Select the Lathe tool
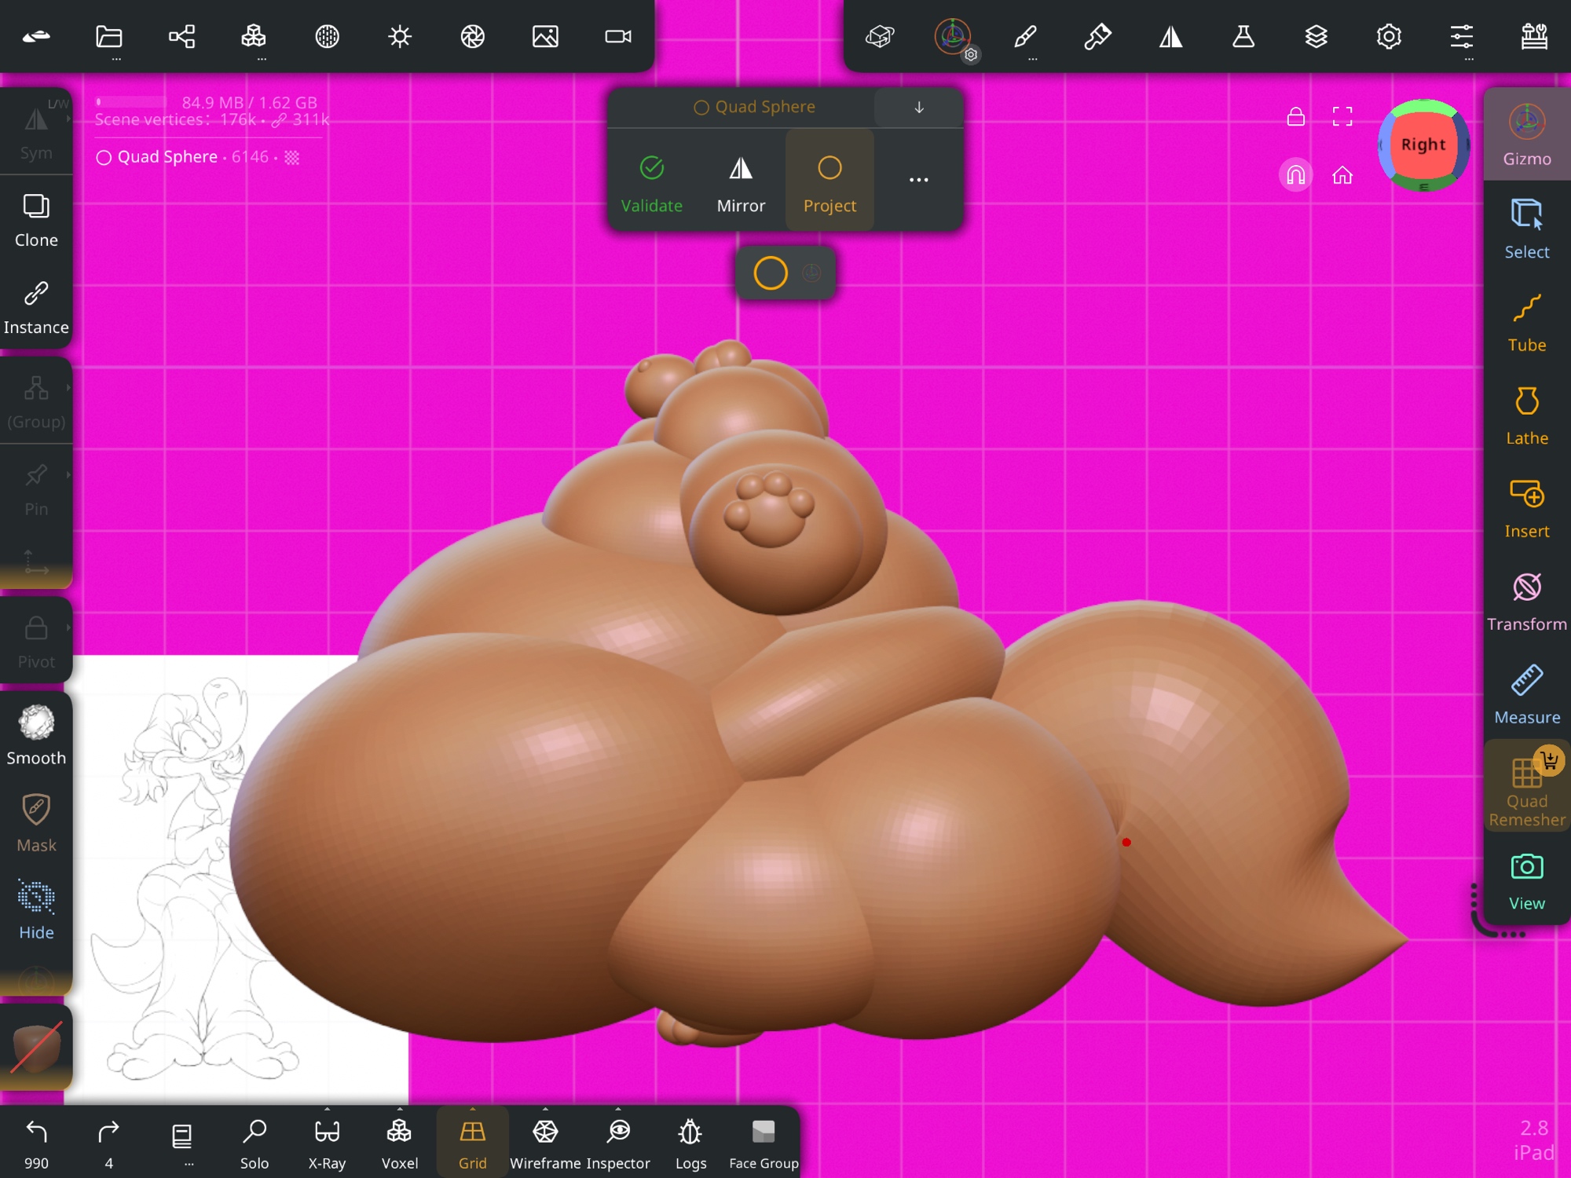The width and height of the screenshot is (1571, 1178). click(1526, 415)
